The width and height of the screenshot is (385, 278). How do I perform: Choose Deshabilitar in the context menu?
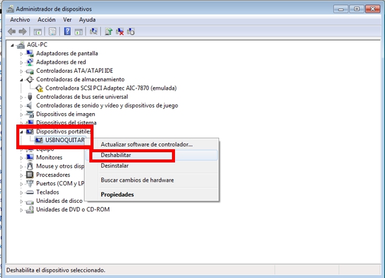116,155
